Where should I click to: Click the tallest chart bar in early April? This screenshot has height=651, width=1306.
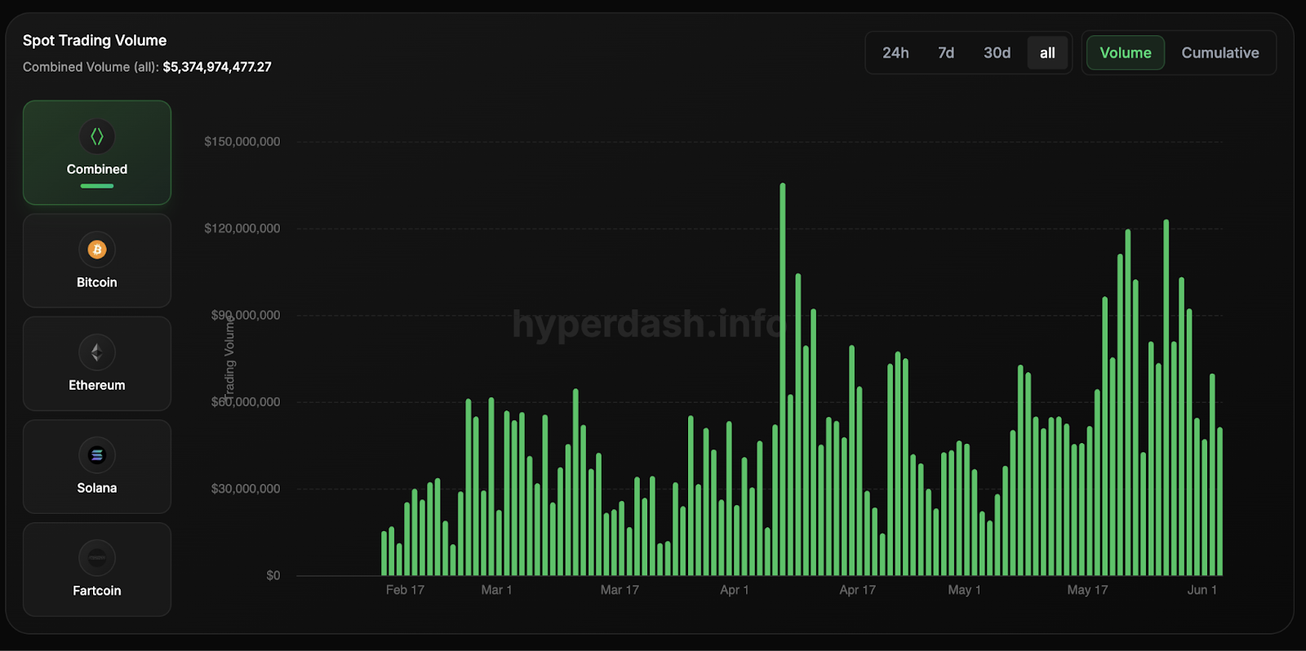[783, 379]
